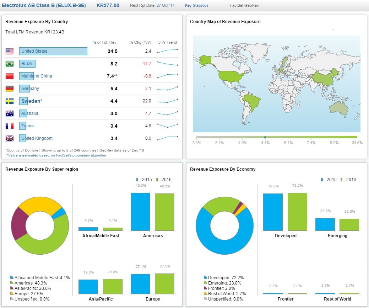
Task: Select the United States country link
Action: (34, 51)
